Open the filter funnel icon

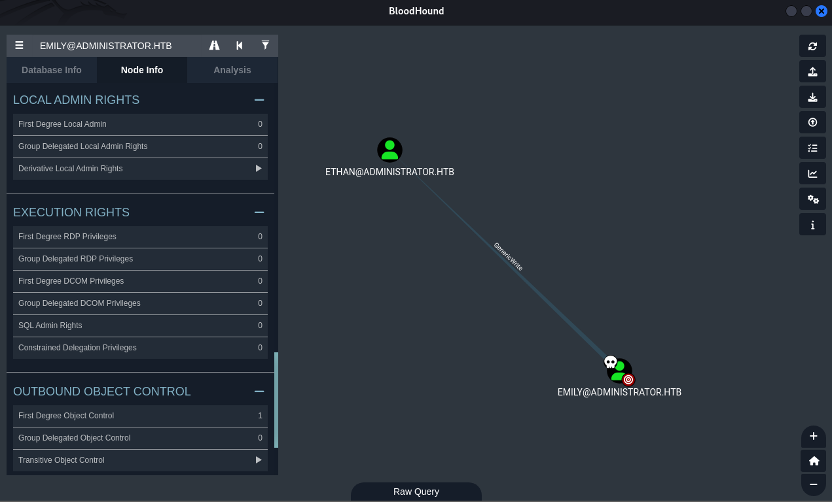click(265, 46)
